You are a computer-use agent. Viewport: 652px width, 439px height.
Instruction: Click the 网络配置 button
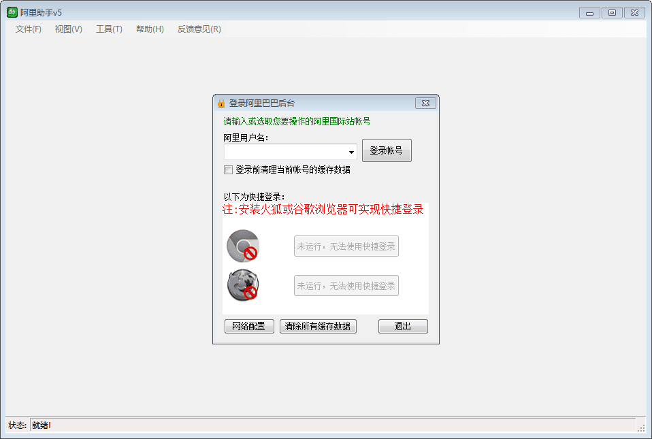point(249,326)
